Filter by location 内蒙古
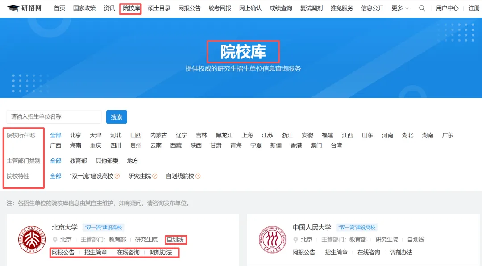The image size is (482, 266). [x=158, y=135]
